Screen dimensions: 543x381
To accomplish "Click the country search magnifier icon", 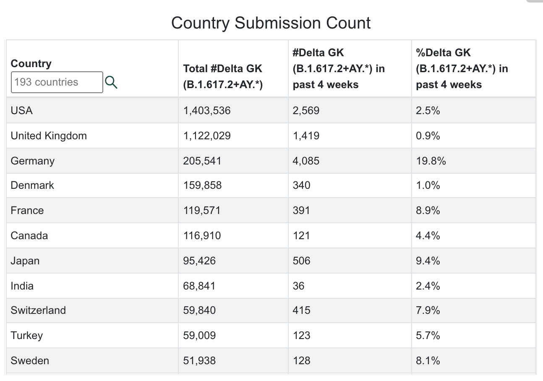I will point(111,82).
